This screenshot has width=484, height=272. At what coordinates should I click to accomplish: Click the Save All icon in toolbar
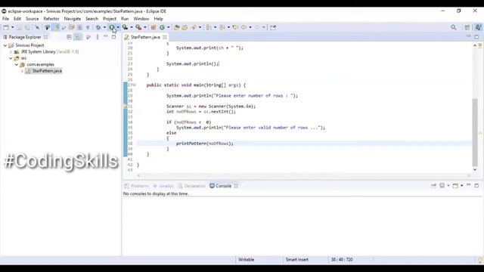pos(27,27)
